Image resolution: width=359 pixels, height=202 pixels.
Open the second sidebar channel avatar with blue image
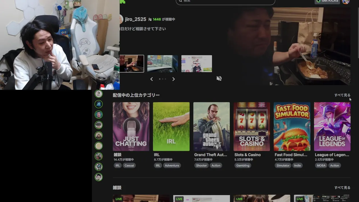tap(98, 104)
